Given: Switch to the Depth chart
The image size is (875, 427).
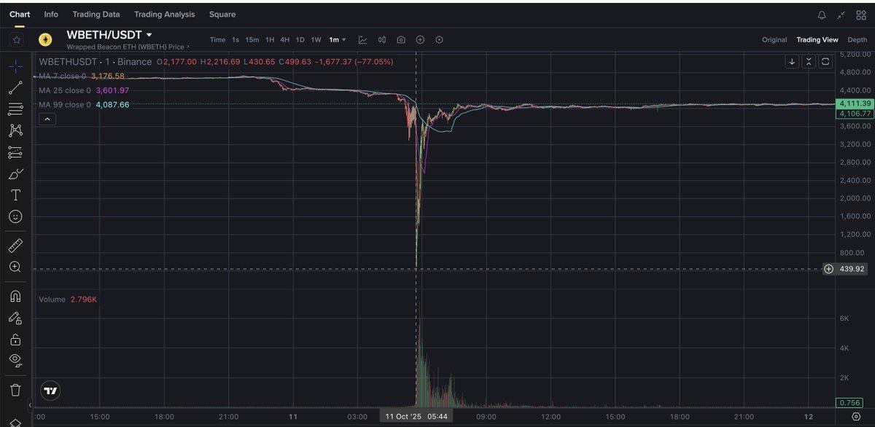Looking at the screenshot, I should coord(857,39).
